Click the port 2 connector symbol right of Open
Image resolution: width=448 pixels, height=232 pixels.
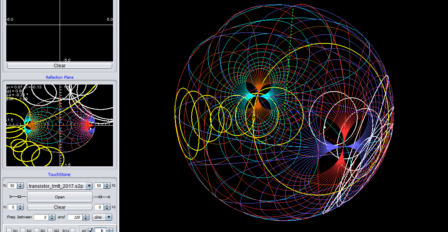[102, 197]
